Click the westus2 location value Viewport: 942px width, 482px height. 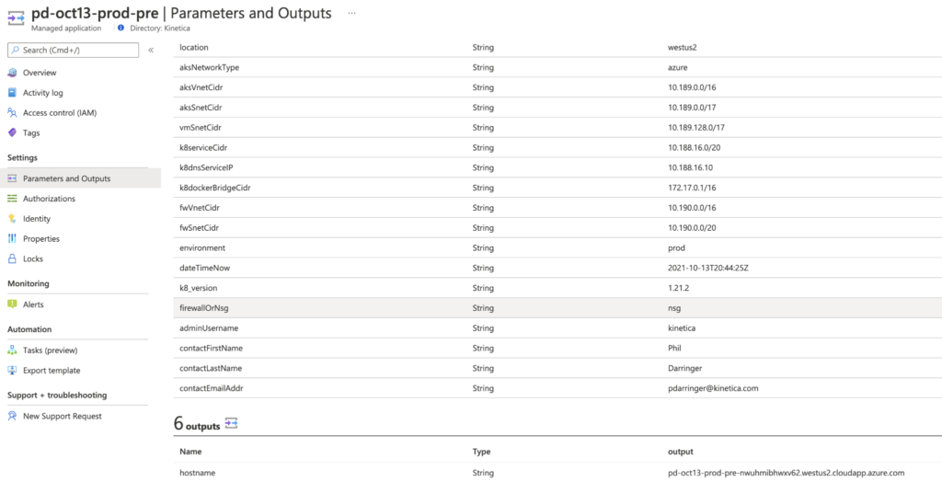point(682,48)
